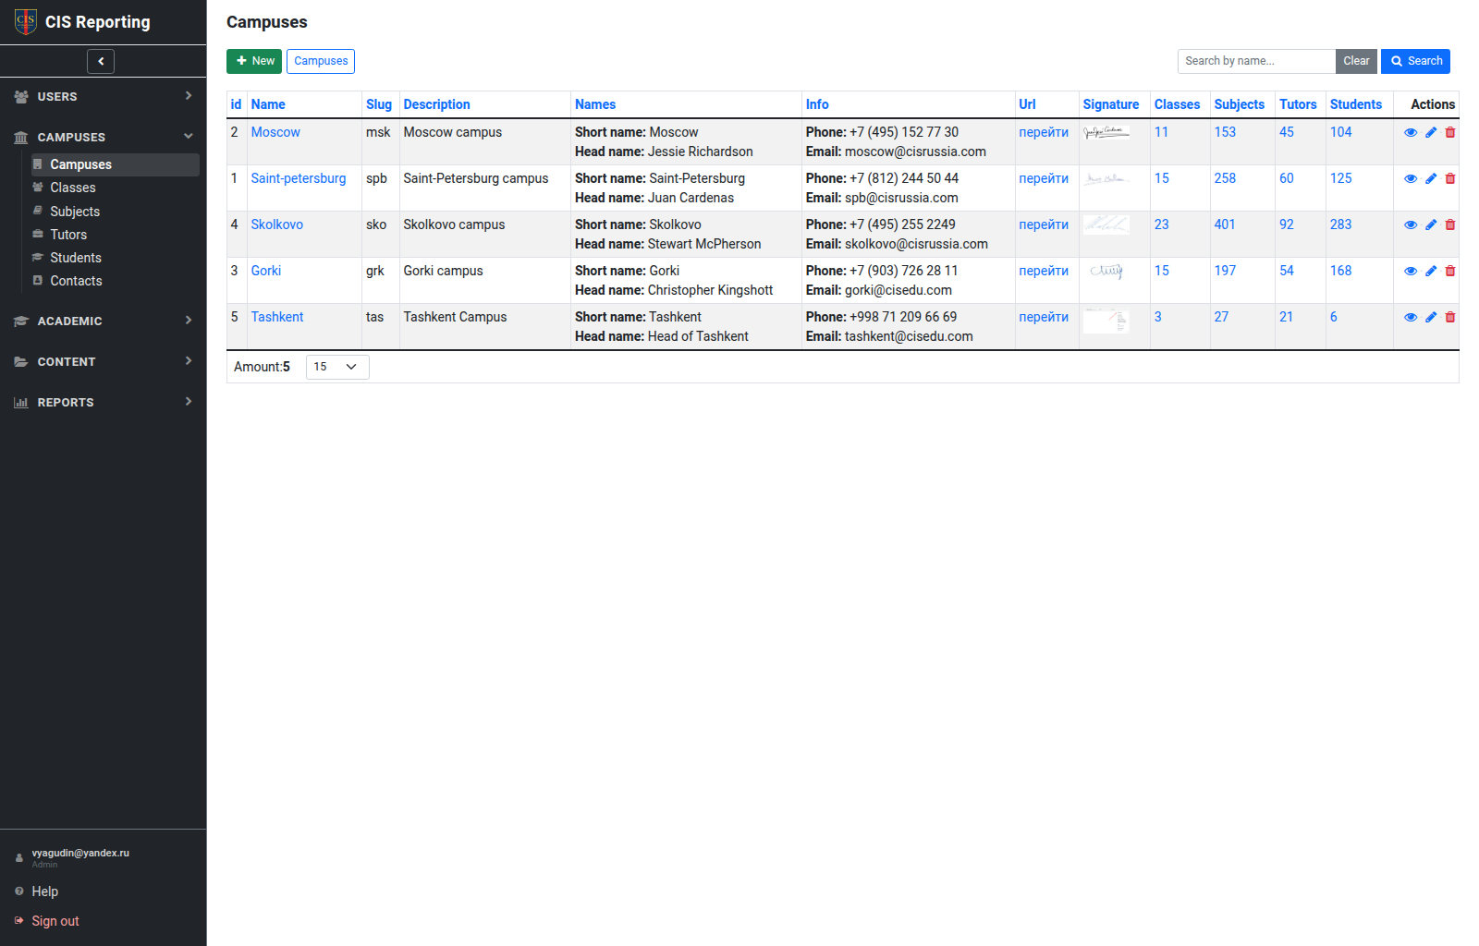Follow the перейти link for Tashkent
The image size is (1479, 946).
1044,317
